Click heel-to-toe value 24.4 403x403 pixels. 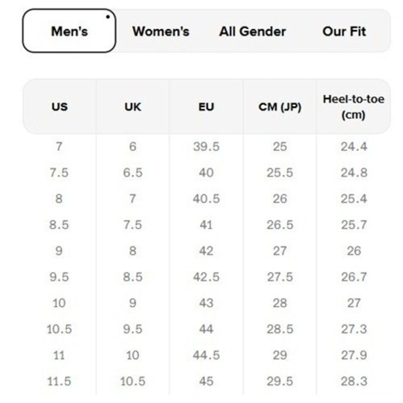point(354,147)
